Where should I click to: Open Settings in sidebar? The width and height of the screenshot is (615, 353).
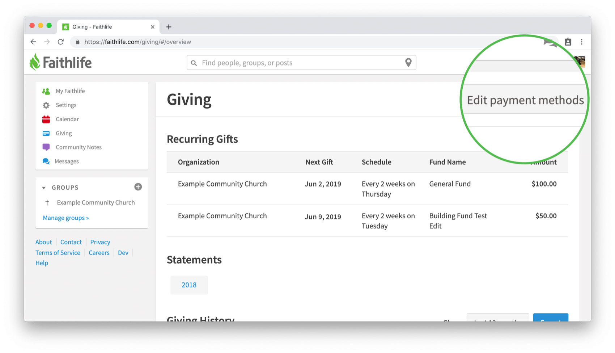(66, 105)
